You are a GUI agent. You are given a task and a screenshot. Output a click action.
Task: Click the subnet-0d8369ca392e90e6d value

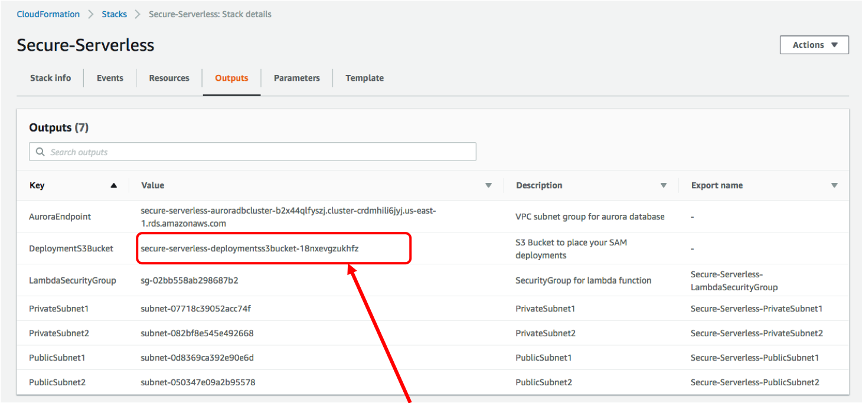pos(197,358)
